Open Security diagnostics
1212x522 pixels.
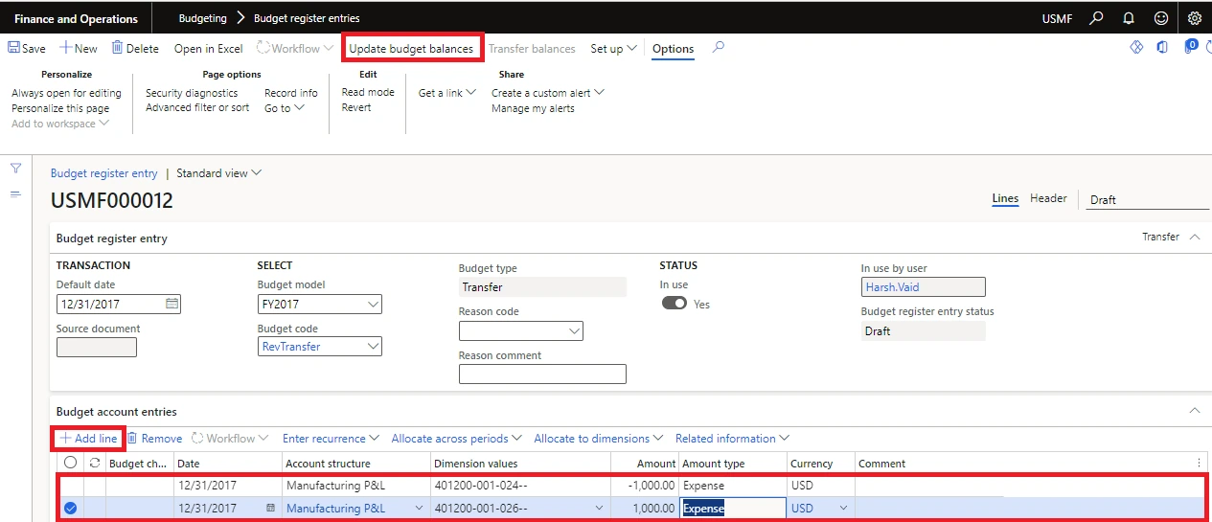[192, 93]
